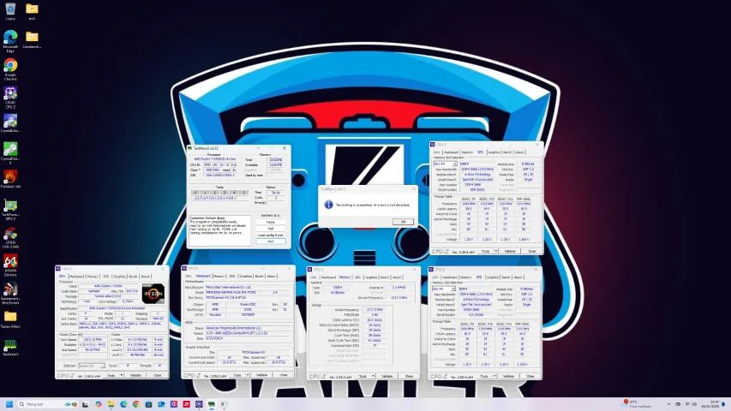Open Google Chrome desktop shortcut
The image size is (731, 411).
pyautogui.click(x=10, y=68)
